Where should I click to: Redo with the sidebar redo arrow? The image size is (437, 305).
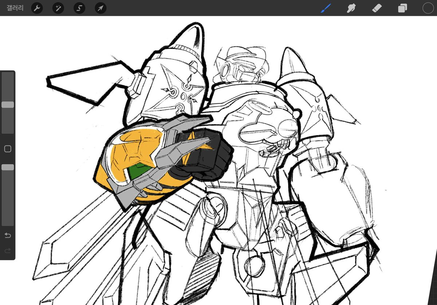point(8,251)
